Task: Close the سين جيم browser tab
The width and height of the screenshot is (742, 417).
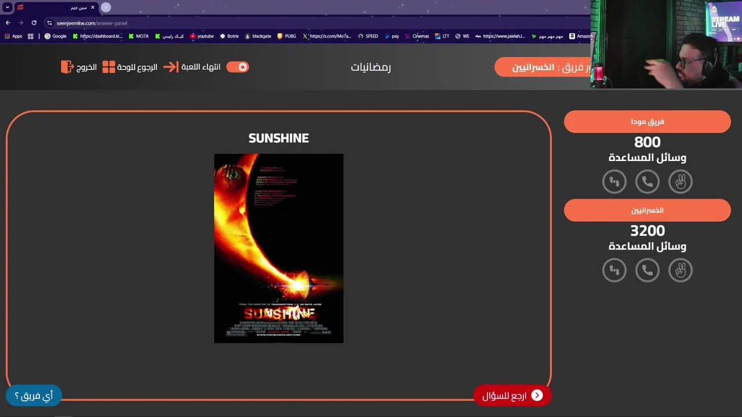Action: [x=92, y=8]
